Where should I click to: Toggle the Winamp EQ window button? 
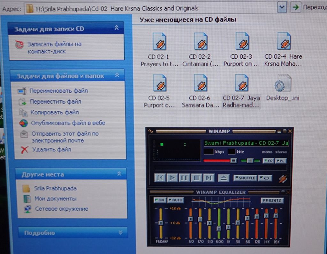tap(268, 161)
